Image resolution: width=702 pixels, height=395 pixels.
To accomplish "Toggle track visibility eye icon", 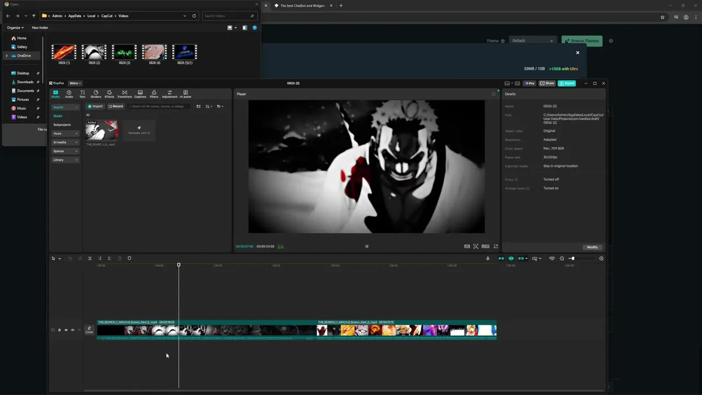I will 66,330.
